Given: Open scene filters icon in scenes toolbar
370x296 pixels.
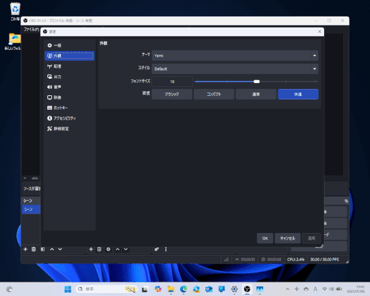Looking at the screenshot, I should 42,249.
